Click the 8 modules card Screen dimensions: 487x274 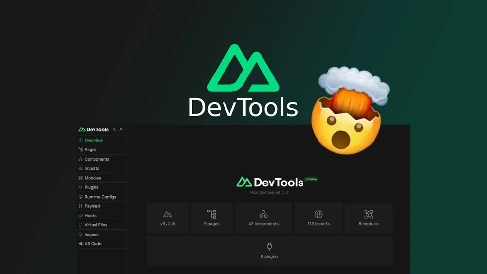[369, 219]
